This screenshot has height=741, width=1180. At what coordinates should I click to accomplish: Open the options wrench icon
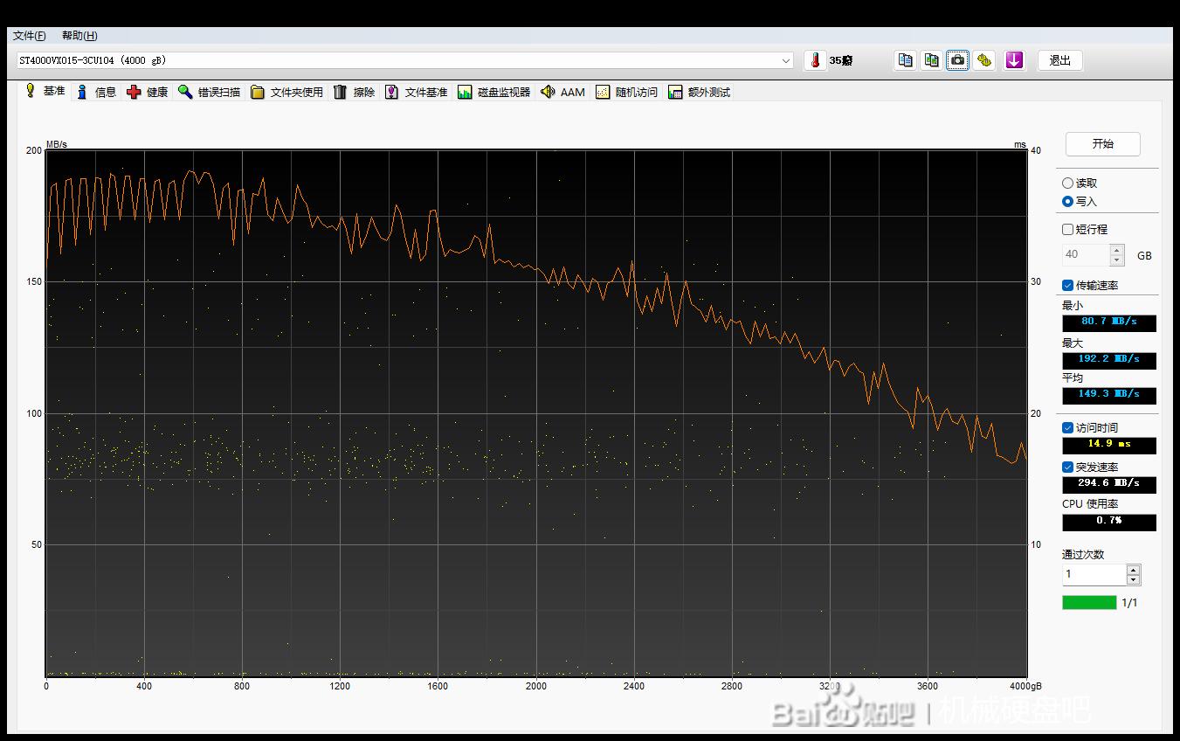click(984, 60)
